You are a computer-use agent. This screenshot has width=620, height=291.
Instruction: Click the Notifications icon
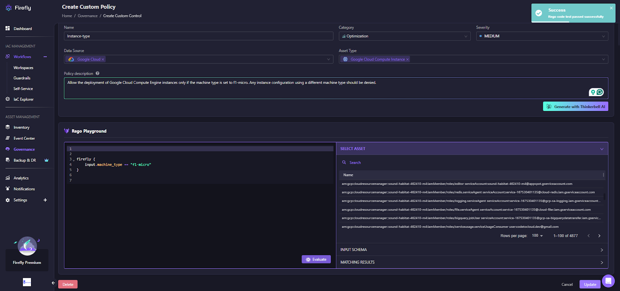(7, 188)
